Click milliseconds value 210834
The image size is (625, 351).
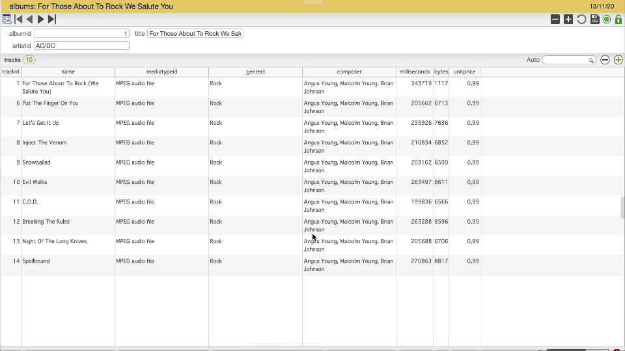point(421,142)
